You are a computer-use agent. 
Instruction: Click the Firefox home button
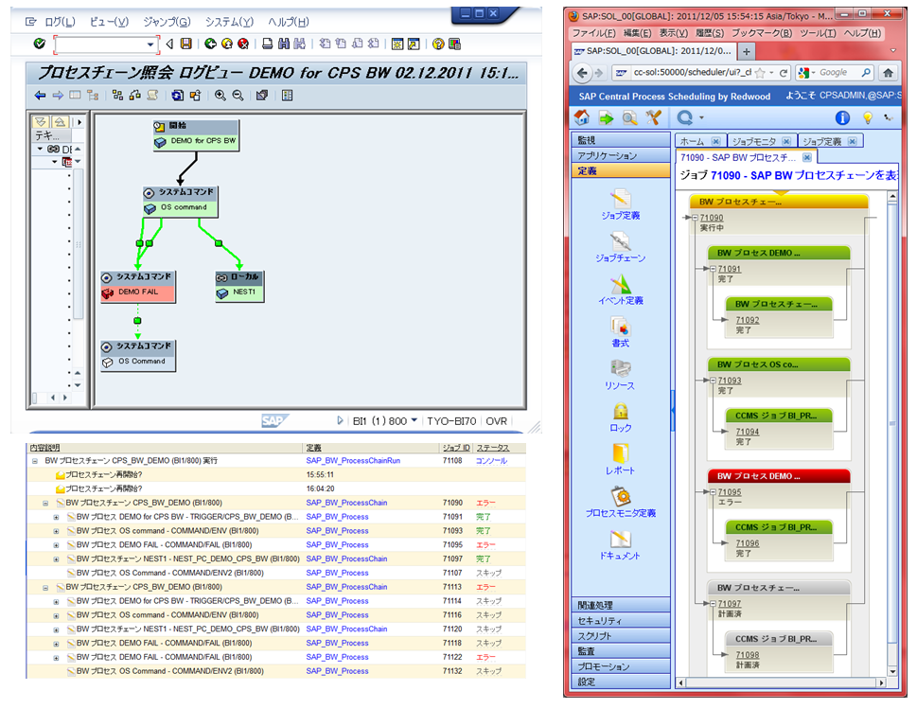click(x=888, y=73)
